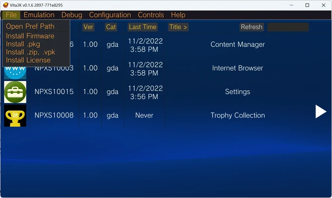Sort by the Cat column header
The image size is (332, 198).
pyautogui.click(x=111, y=27)
